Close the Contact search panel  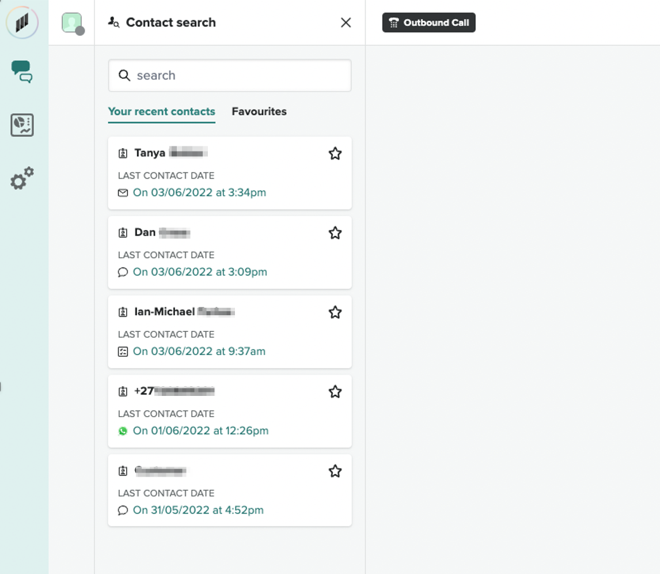click(x=346, y=22)
